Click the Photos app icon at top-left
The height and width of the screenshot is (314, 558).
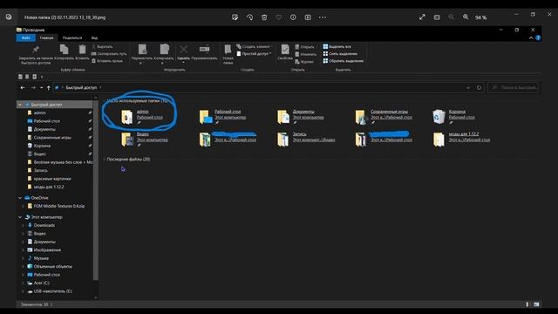[x=9, y=17]
